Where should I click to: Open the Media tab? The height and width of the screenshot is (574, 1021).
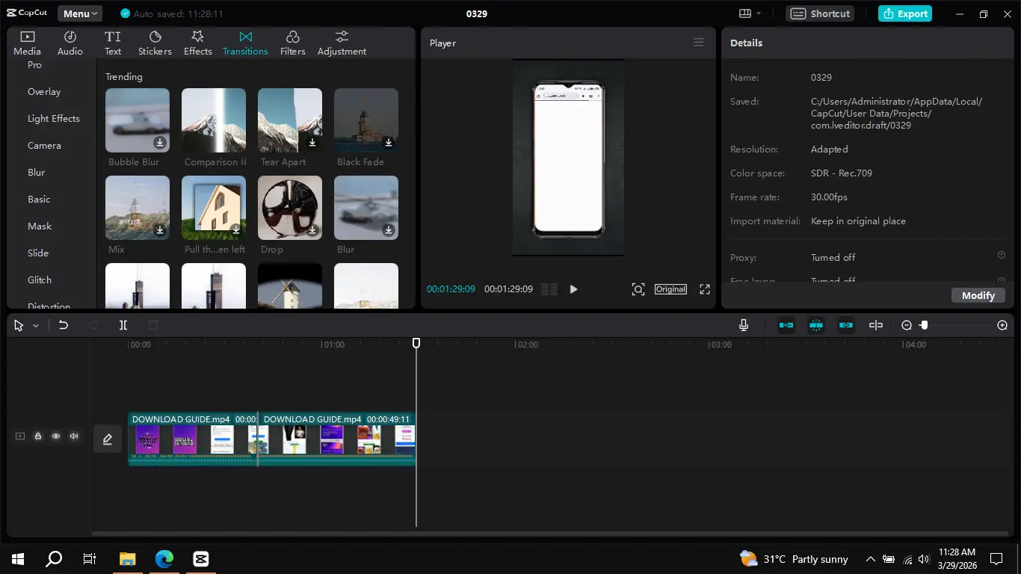(27, 43)
